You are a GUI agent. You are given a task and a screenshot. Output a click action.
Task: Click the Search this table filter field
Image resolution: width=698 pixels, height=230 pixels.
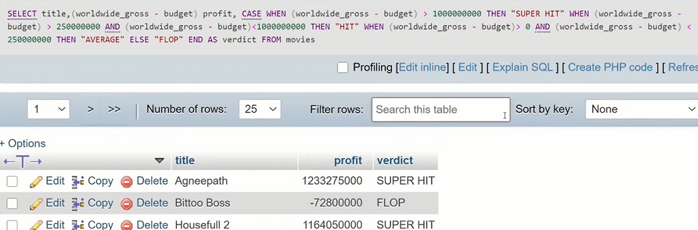[x=441, y=110]
